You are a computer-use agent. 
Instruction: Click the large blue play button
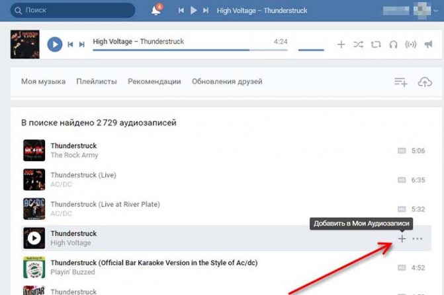[55, 44]
